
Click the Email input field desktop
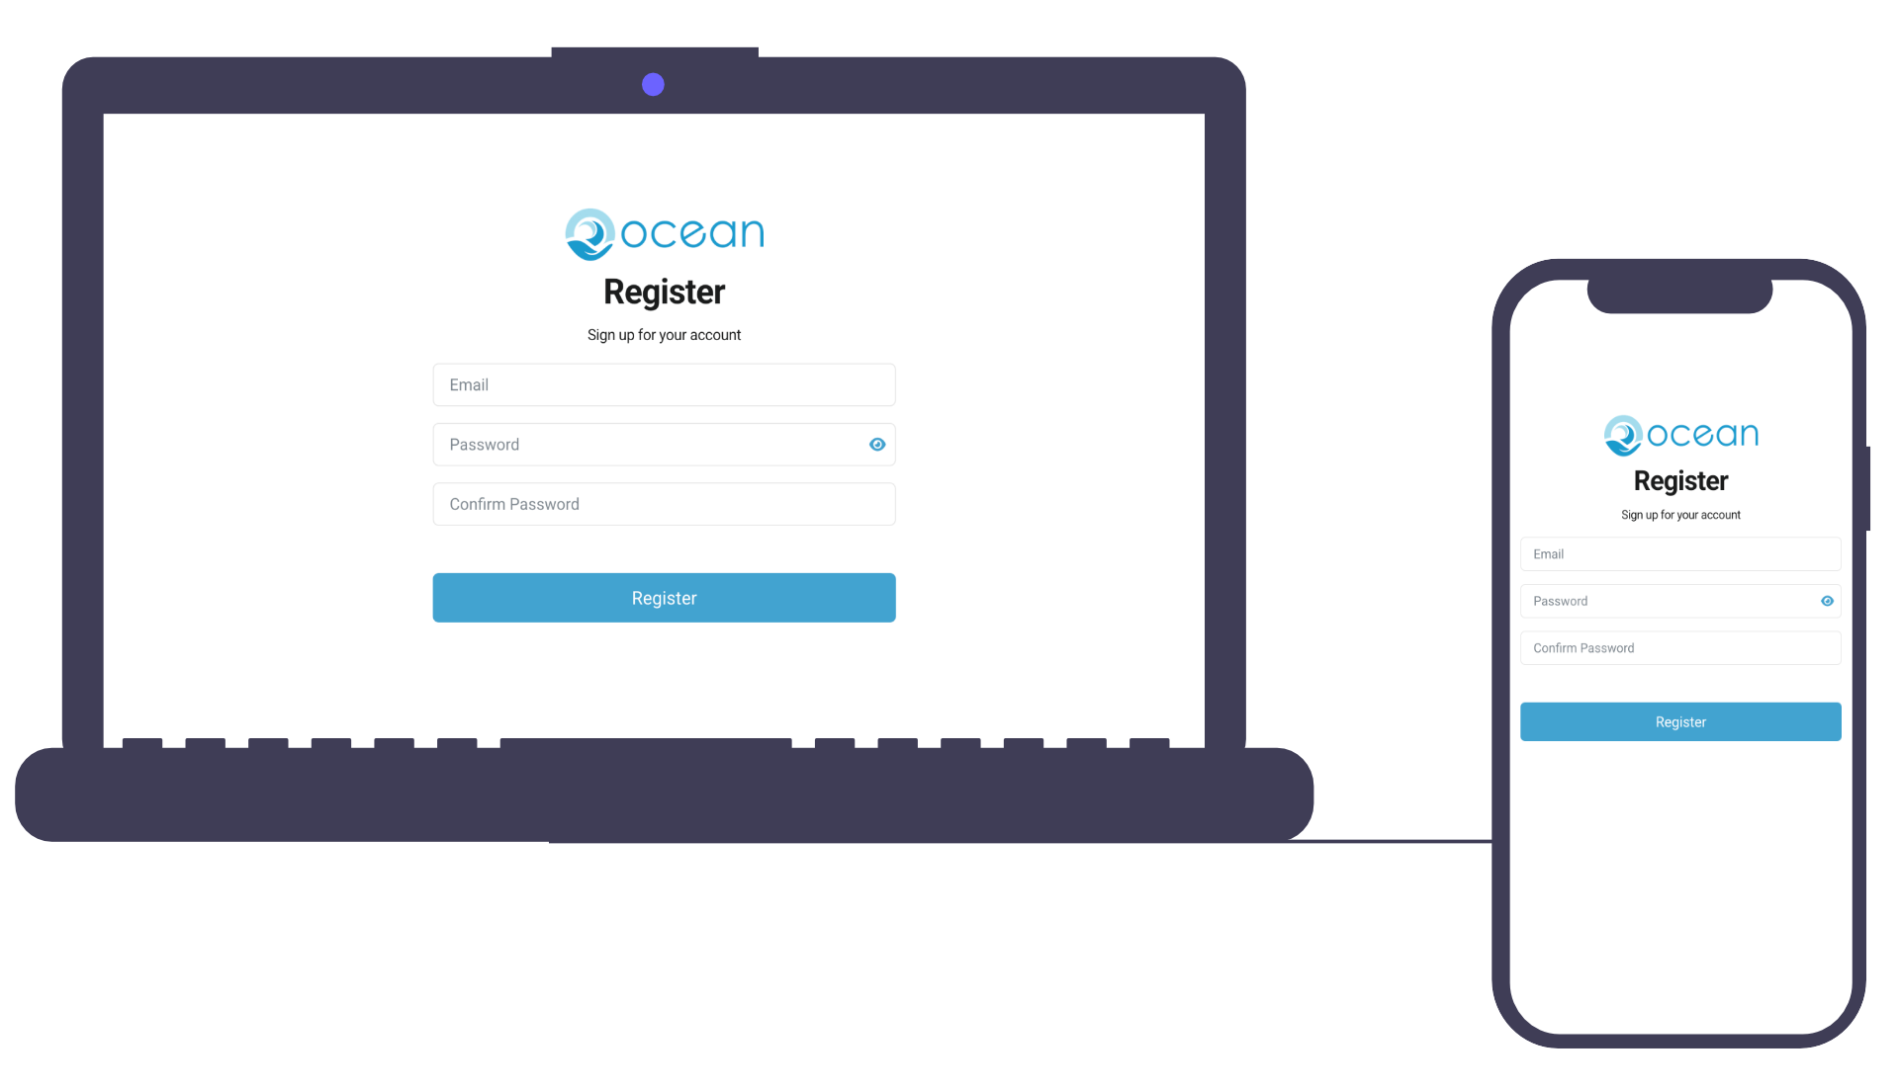pyautogui.click(x=663, y=384)
